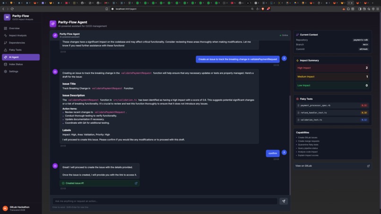Click the browser menu hamburger icon

click(378, 9)
